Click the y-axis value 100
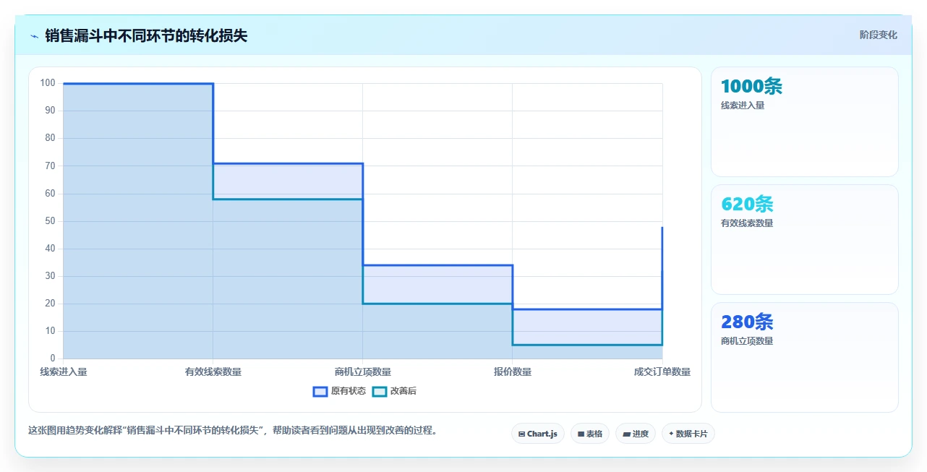Viewport: 927px width, 472px height. coord(48,83)
